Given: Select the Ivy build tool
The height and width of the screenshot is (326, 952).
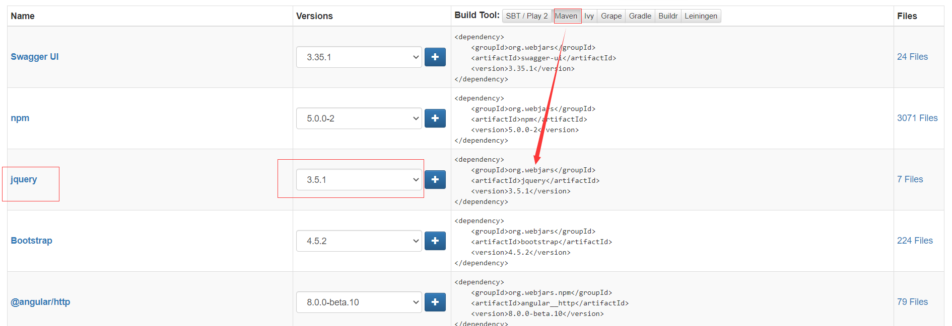Looking at the screenshot, I should pyautogui.click(x=589, y=16).
